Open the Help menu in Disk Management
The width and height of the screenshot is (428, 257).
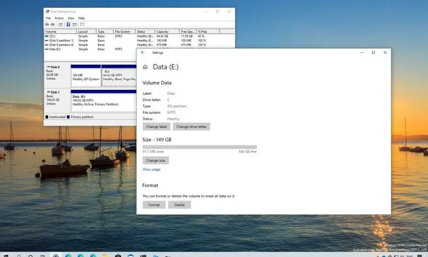pyautogui.click(x=81, y=18)
